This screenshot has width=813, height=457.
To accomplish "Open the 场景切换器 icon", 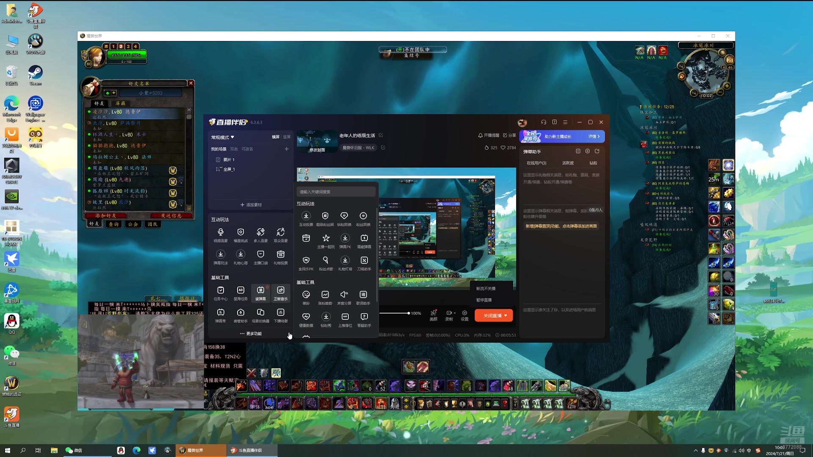I will (x=260, y=316).
